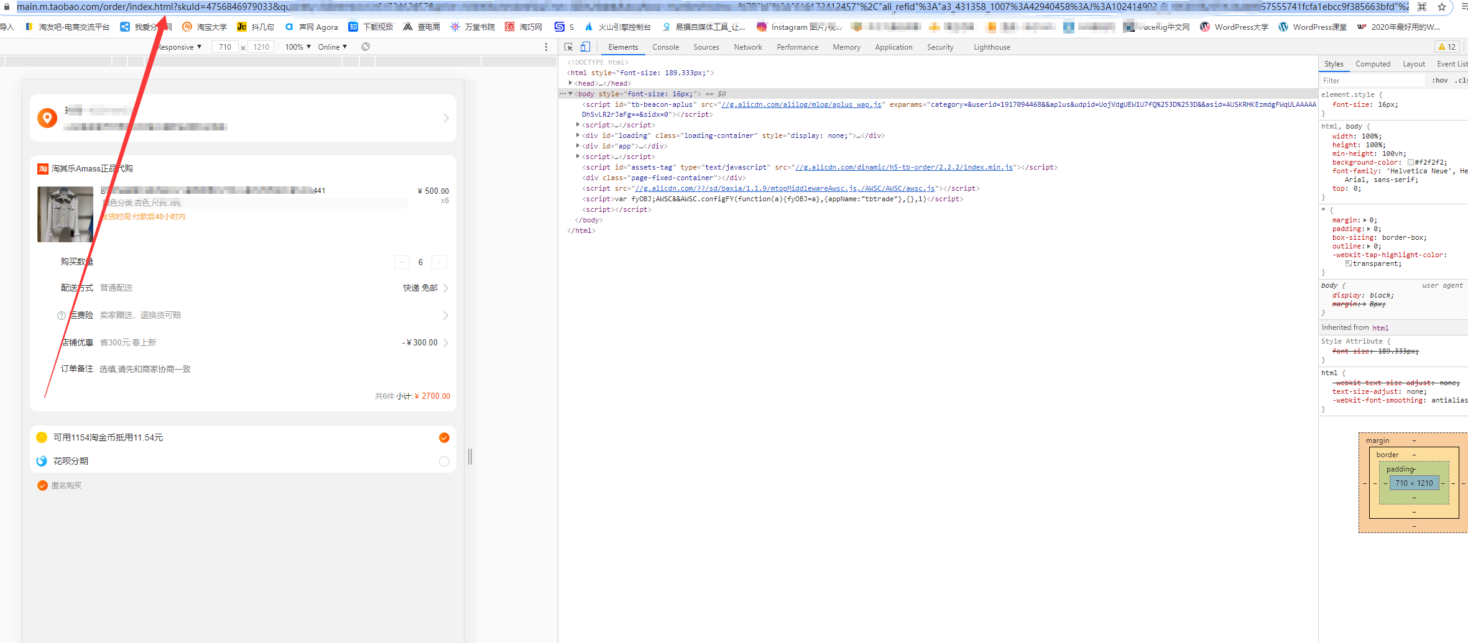Screen dimensions: 1468x643
Task: Click the 1210 viewport height field
Action: click(x=261, y=47)
